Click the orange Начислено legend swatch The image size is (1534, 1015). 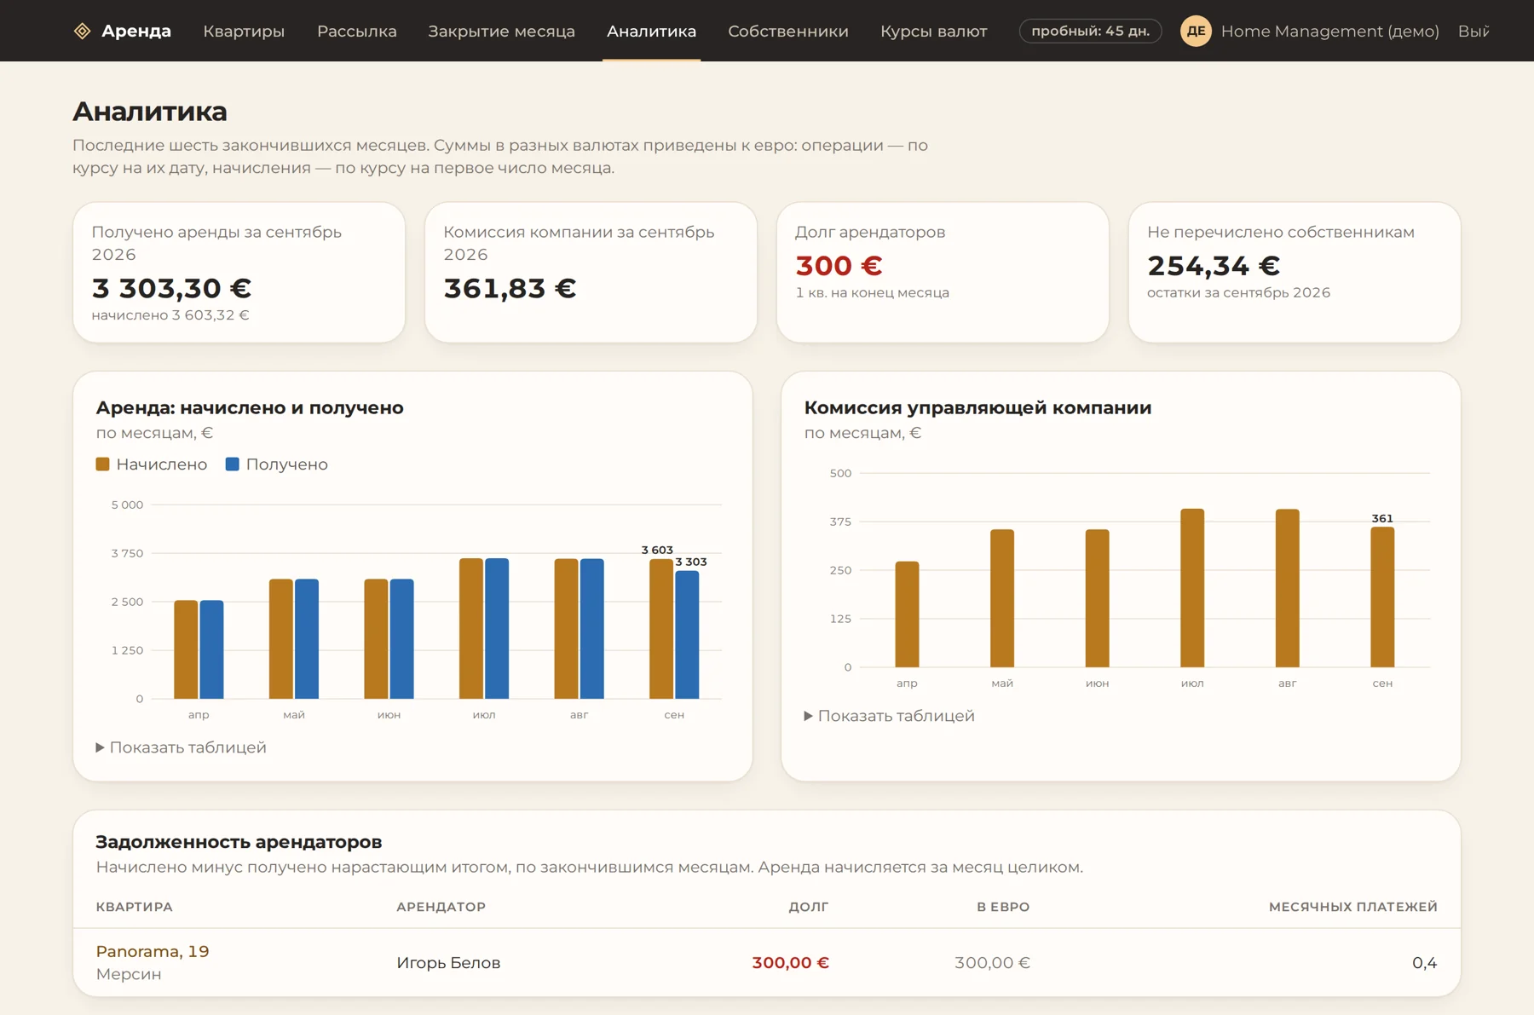pos(102,464)
